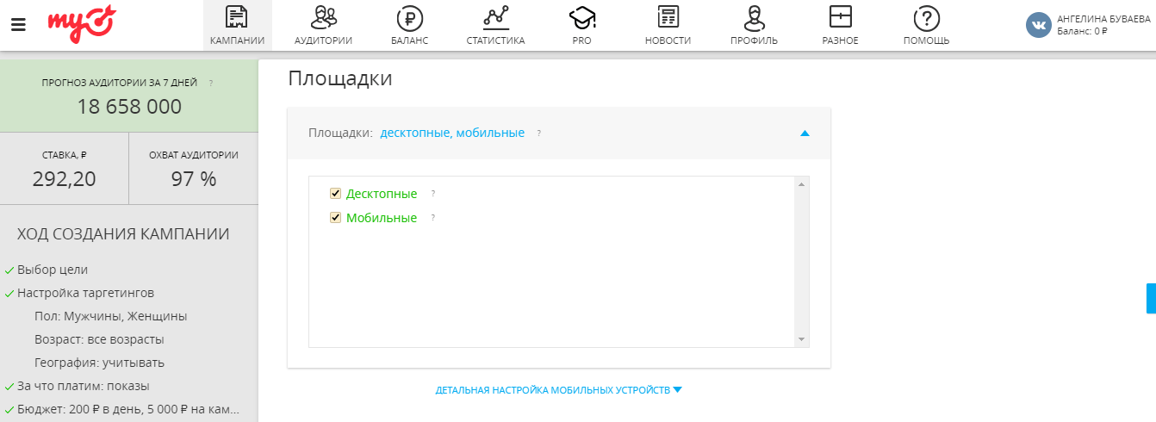1156x422 pixels.
Task: Open the Статистика chart icon
Action: 495,18
